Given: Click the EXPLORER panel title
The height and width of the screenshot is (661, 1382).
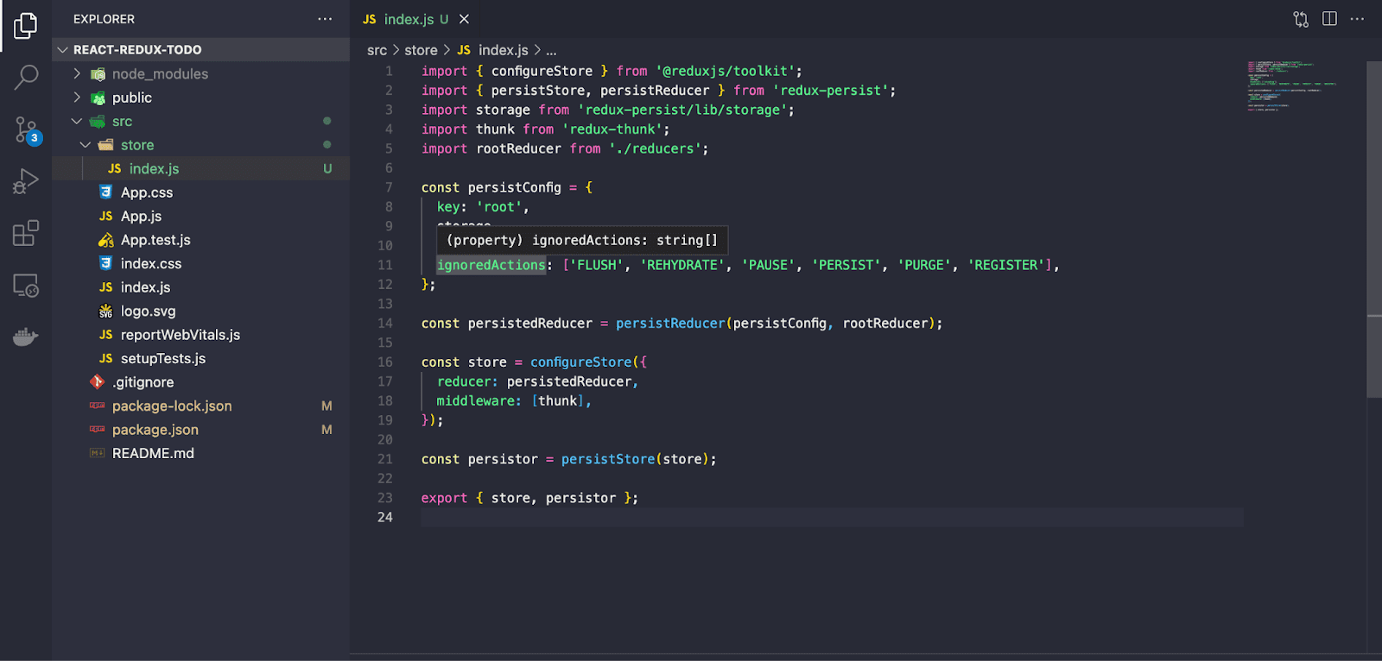Looking at the screenshot, I should [x=104, y=19].
